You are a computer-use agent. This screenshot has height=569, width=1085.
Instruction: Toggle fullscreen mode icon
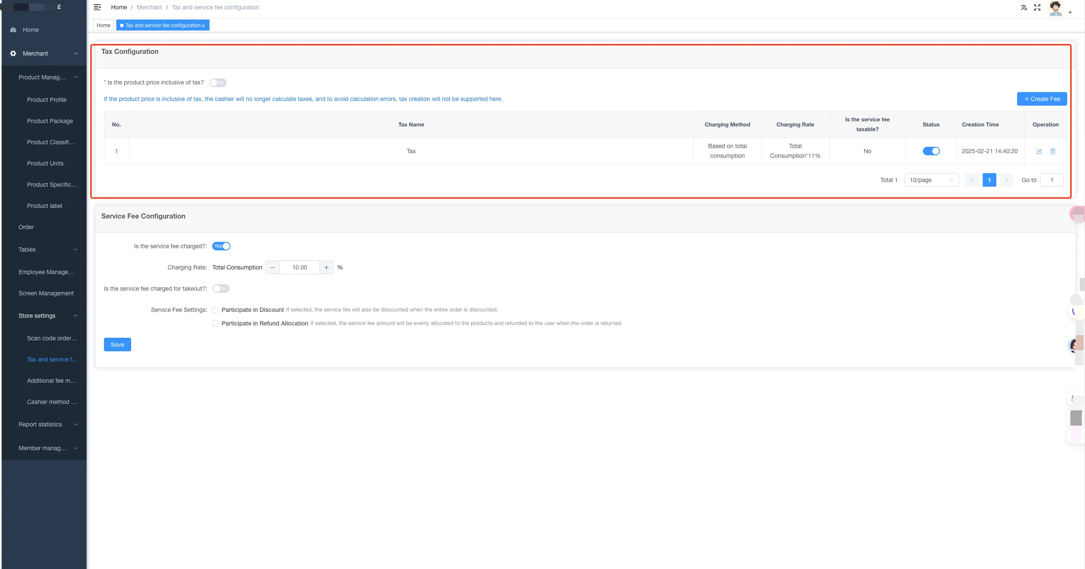point(1037,7)
